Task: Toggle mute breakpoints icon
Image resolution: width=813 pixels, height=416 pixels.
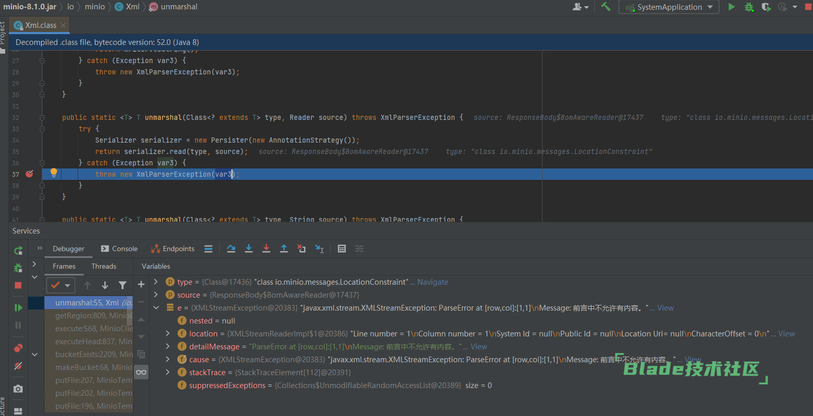Action: (18, 366)
